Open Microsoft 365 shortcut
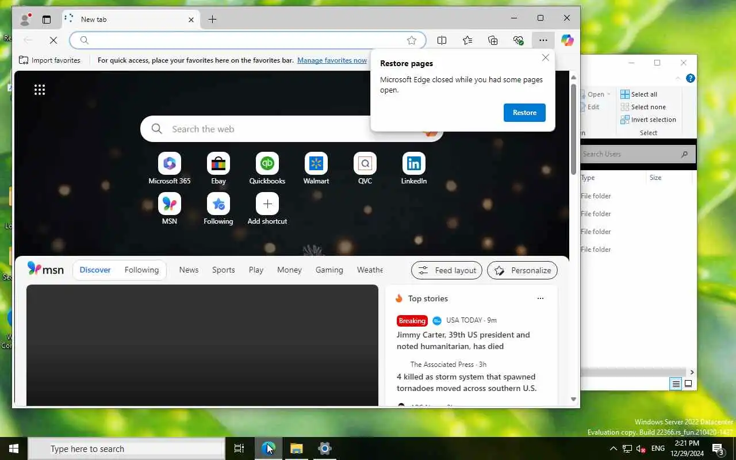This screenshot has width=736, height=460. (170, 169)
